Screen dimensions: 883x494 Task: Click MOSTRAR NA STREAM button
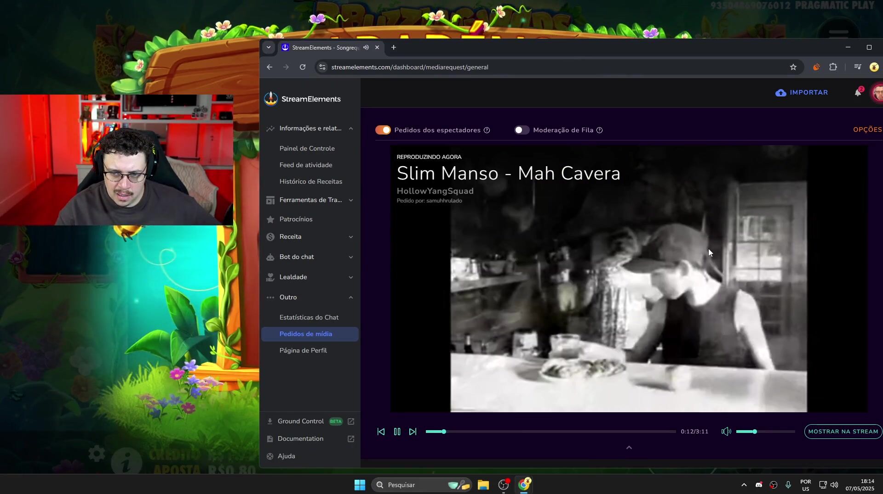tap(843, 432)
